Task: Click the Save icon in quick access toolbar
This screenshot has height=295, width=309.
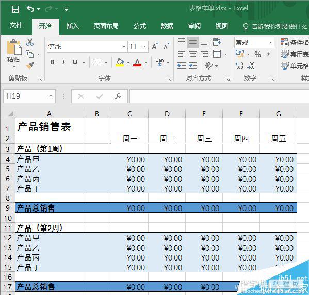Action: pyautogui.click(x=15, y=9)
